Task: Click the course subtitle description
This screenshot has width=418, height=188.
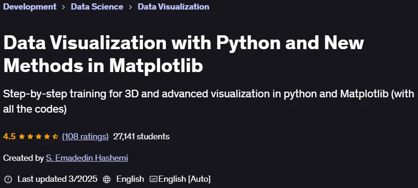Action: coord(209,101)
